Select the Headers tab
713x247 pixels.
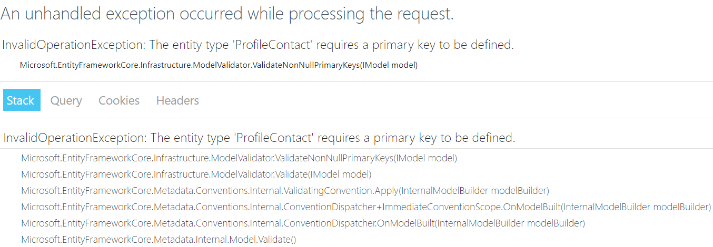tap(177, 100)
